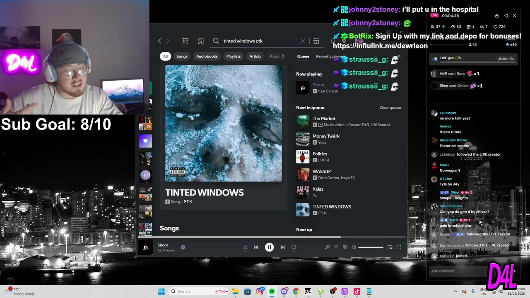This screenshot has height=298, width=530.
Task: Toggle the queue view icon in player bar
Action: point(336,247)
